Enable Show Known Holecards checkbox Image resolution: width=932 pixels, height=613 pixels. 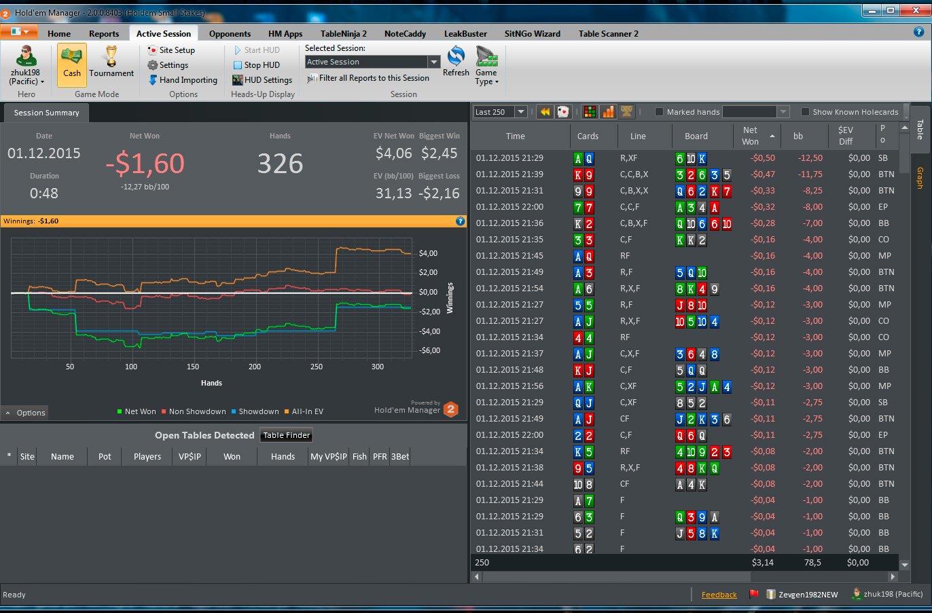coord(805,112)
